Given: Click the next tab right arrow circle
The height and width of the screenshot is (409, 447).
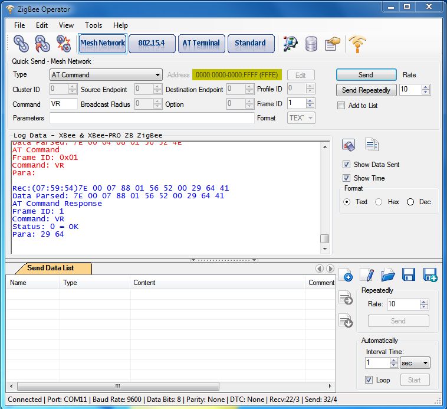Looking at the screenshot, I should pos(330,269).
